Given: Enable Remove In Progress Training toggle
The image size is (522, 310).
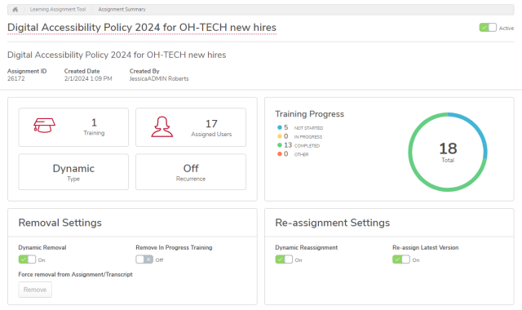Looking at the screenshot, I should click(x=144, y=259).
